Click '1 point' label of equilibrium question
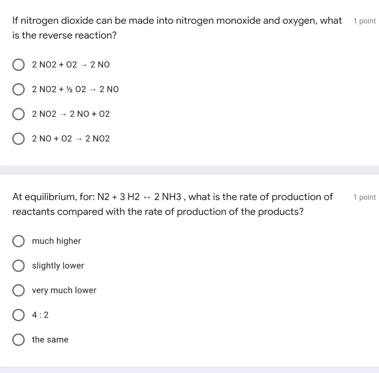379x373 pixels. click(364, 197)
